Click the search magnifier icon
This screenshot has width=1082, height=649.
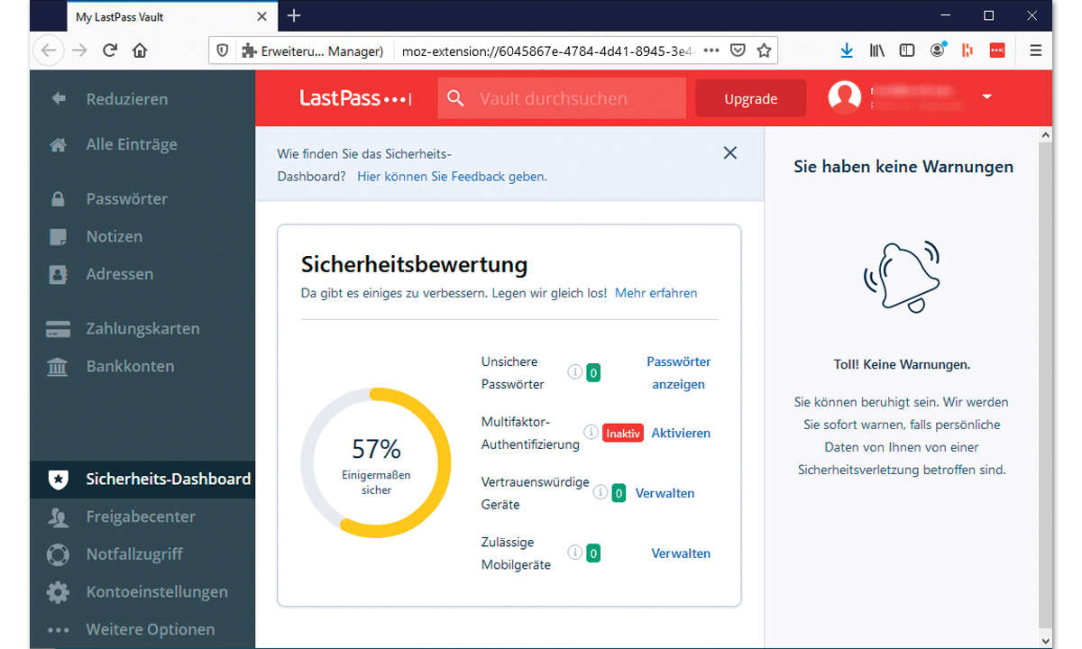(x=455, y=98)
